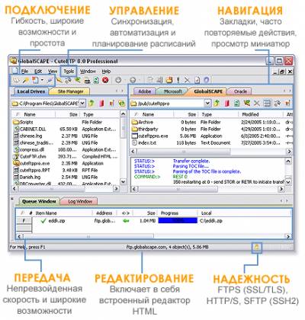Switch to the Log Window tab

[x=80, y=201]
